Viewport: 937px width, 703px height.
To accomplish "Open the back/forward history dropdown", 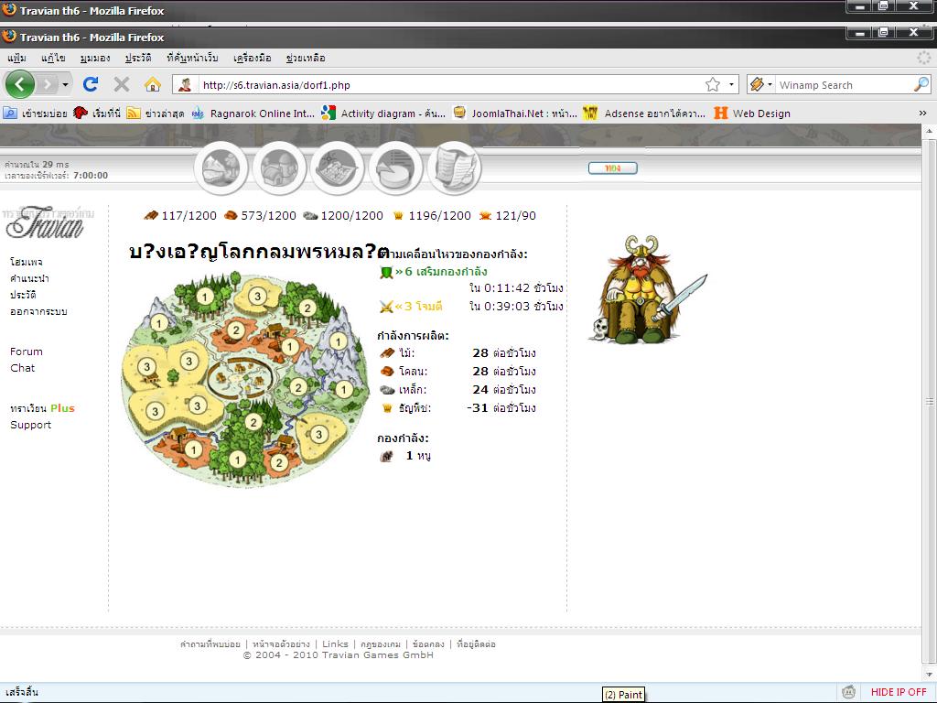I will click(65, 84).
